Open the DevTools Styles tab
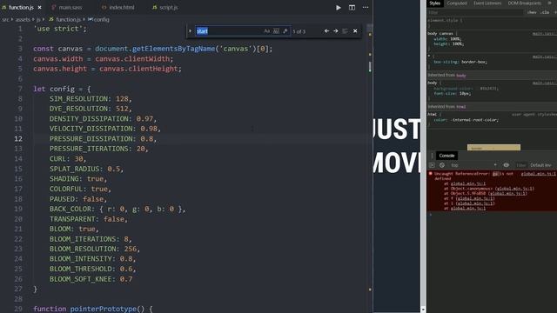The height and width of the screenshot is (313, 557). pyautogui.click(x=434, y=3)
